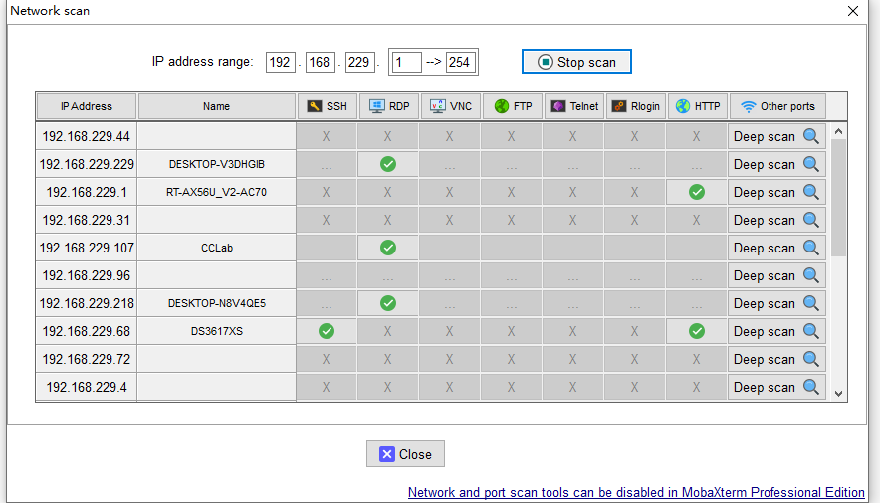Select host name DS3617XS
The width and height of the screenshot is (880, 503).
(217, 331)
